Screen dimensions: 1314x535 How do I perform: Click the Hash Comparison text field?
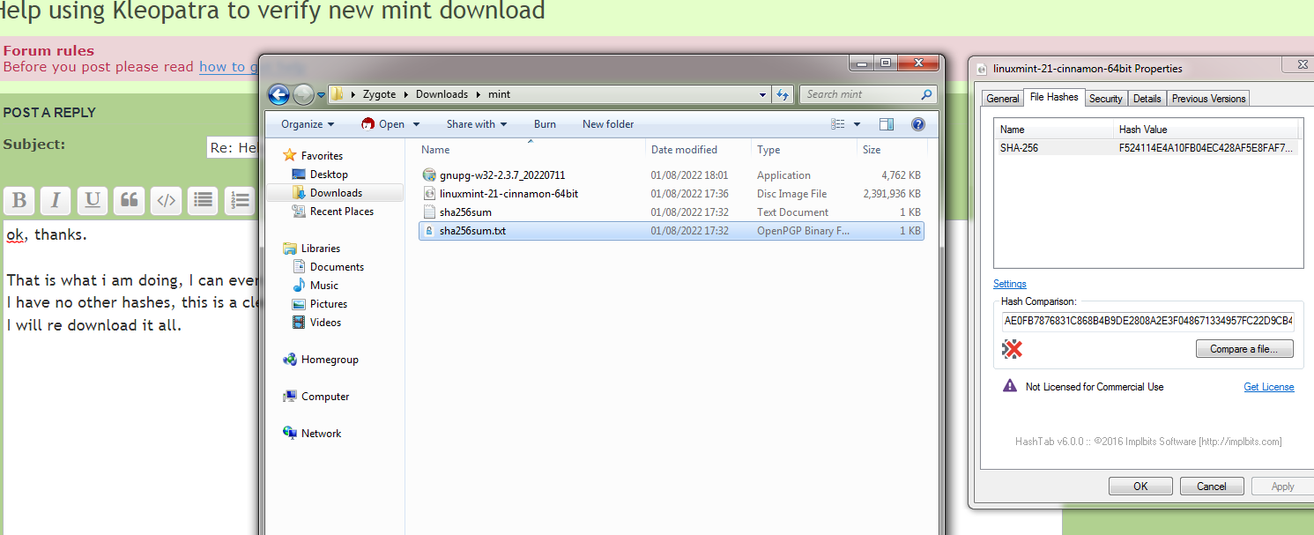(x=1148, y=321)
